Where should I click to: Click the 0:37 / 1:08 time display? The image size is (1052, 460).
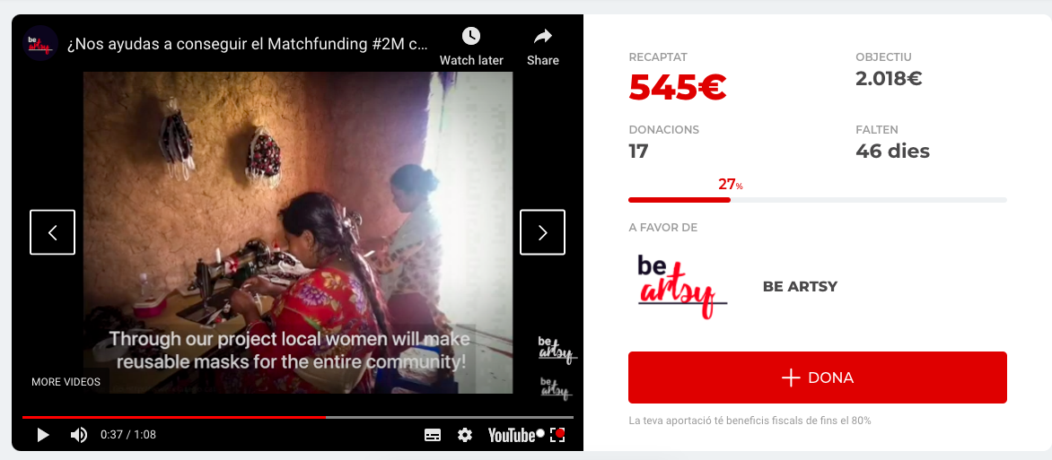click(x=128, y=435)
